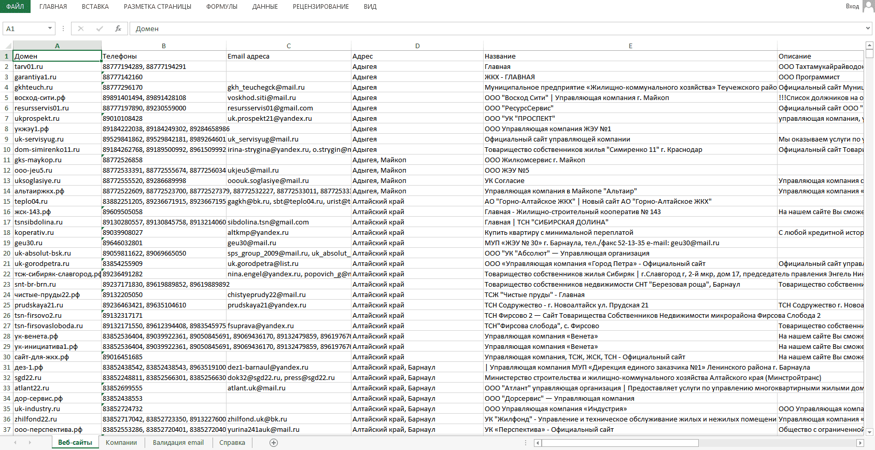Open the ДАННЫЕ ribbon tab
The width and height of the screenshot is (875, 450).
coord(265,7)
